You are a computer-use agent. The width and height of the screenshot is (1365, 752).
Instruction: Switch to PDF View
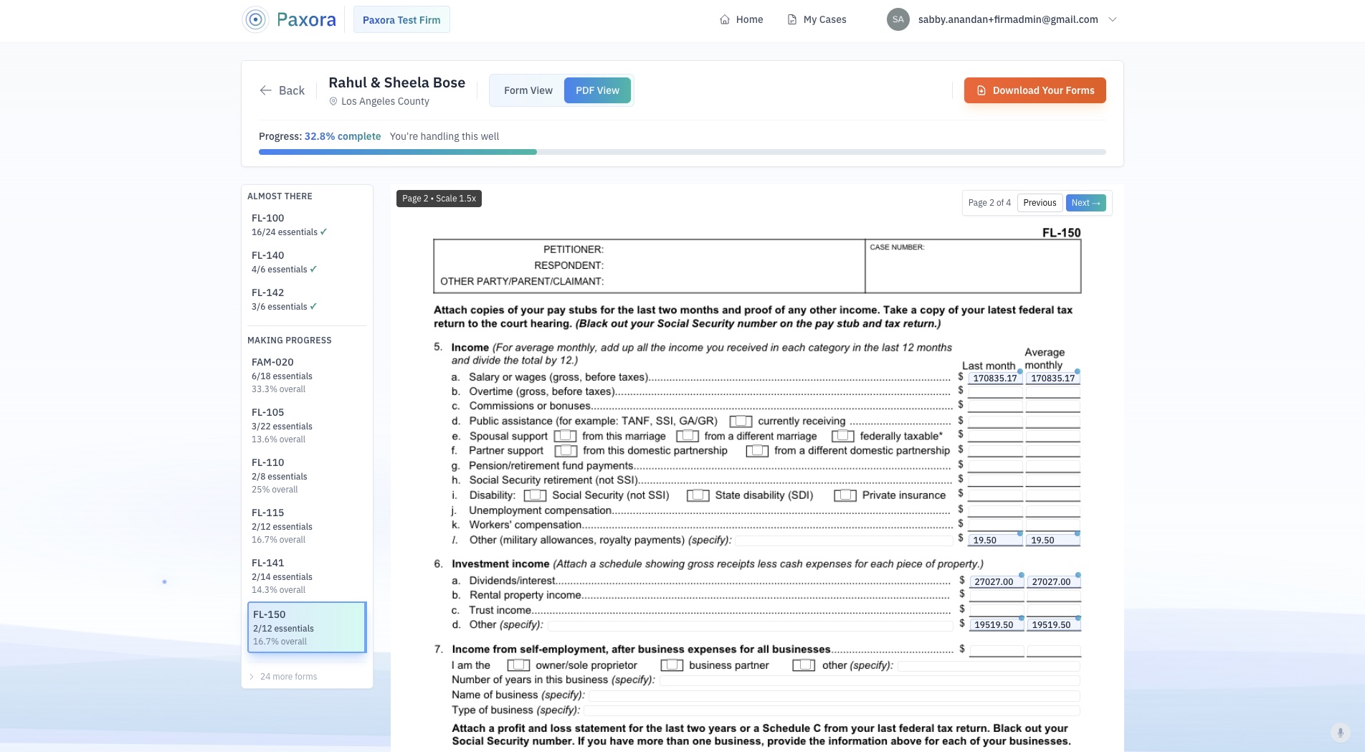tap(596, 90)
